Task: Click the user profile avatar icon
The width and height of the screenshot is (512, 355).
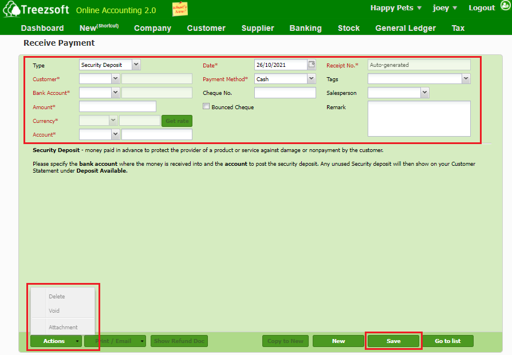Action: pyautogui.click(x=505, y=7)
